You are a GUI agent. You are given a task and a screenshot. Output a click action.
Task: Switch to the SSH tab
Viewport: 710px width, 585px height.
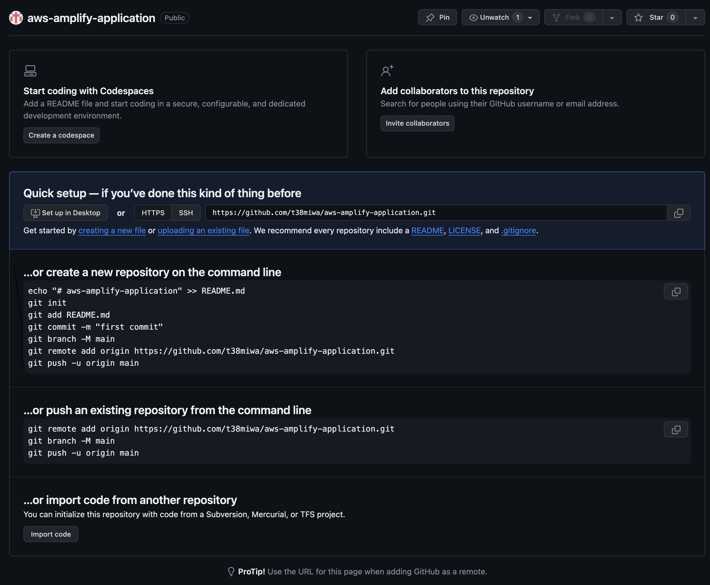point(186,213)
